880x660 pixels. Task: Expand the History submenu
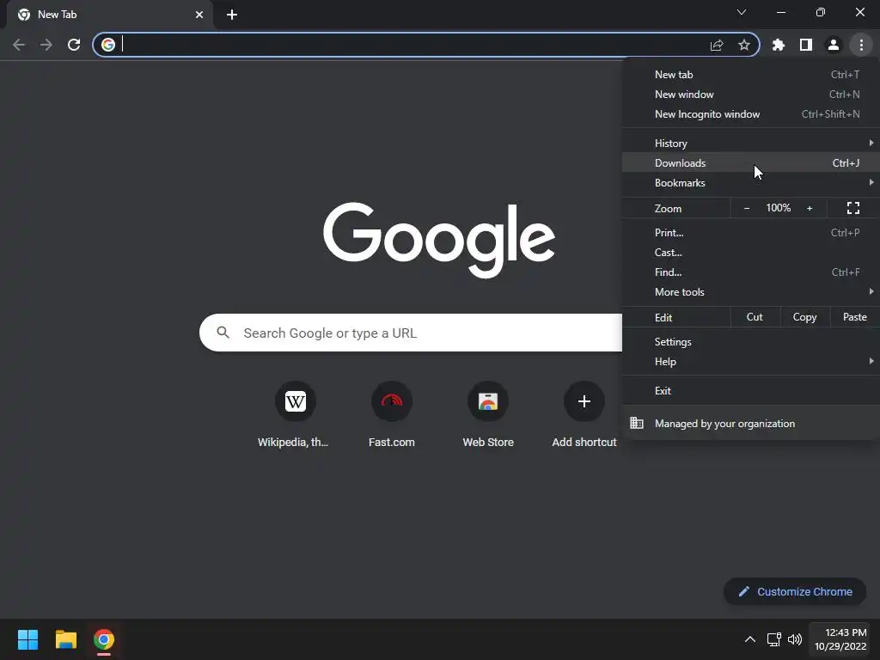[x=751, y=144]
